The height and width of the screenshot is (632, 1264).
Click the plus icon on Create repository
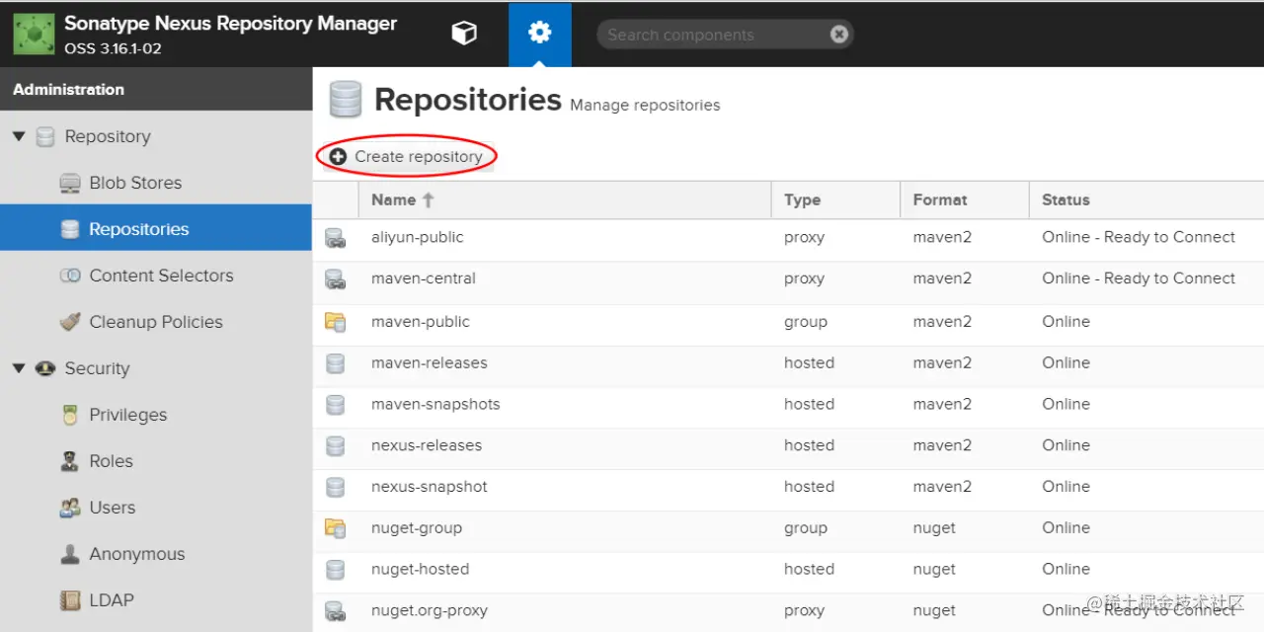(338, 156)
